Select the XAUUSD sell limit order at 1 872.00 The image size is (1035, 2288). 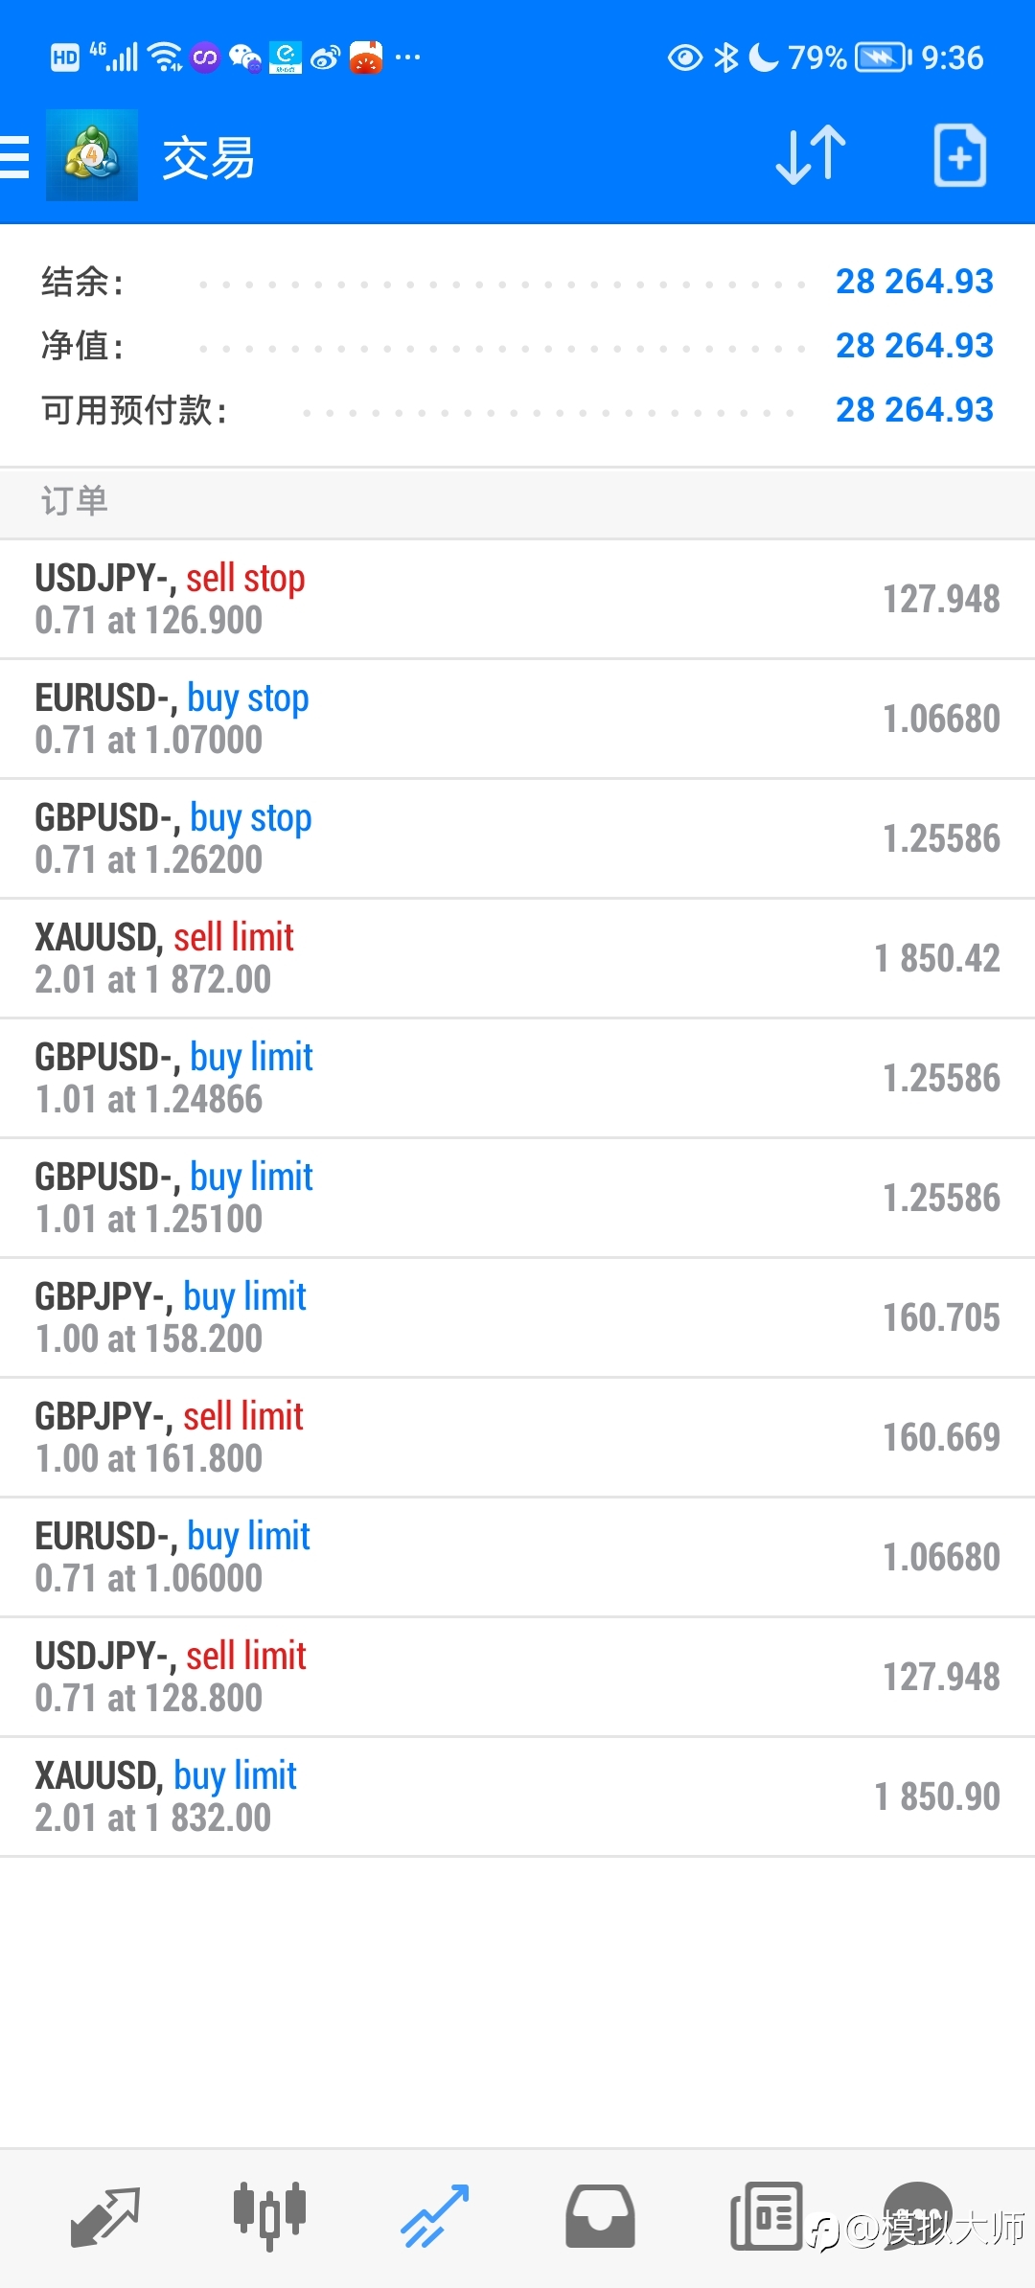[x=517, y=958]
